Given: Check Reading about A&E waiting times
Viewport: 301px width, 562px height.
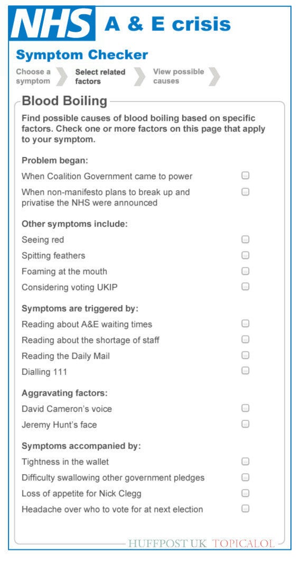Looking at the screenshot, I should [245, 324].
